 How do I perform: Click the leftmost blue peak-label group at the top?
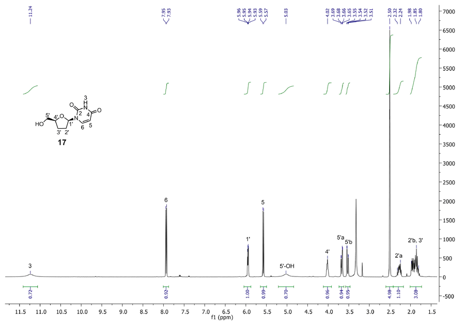point(30,14)
